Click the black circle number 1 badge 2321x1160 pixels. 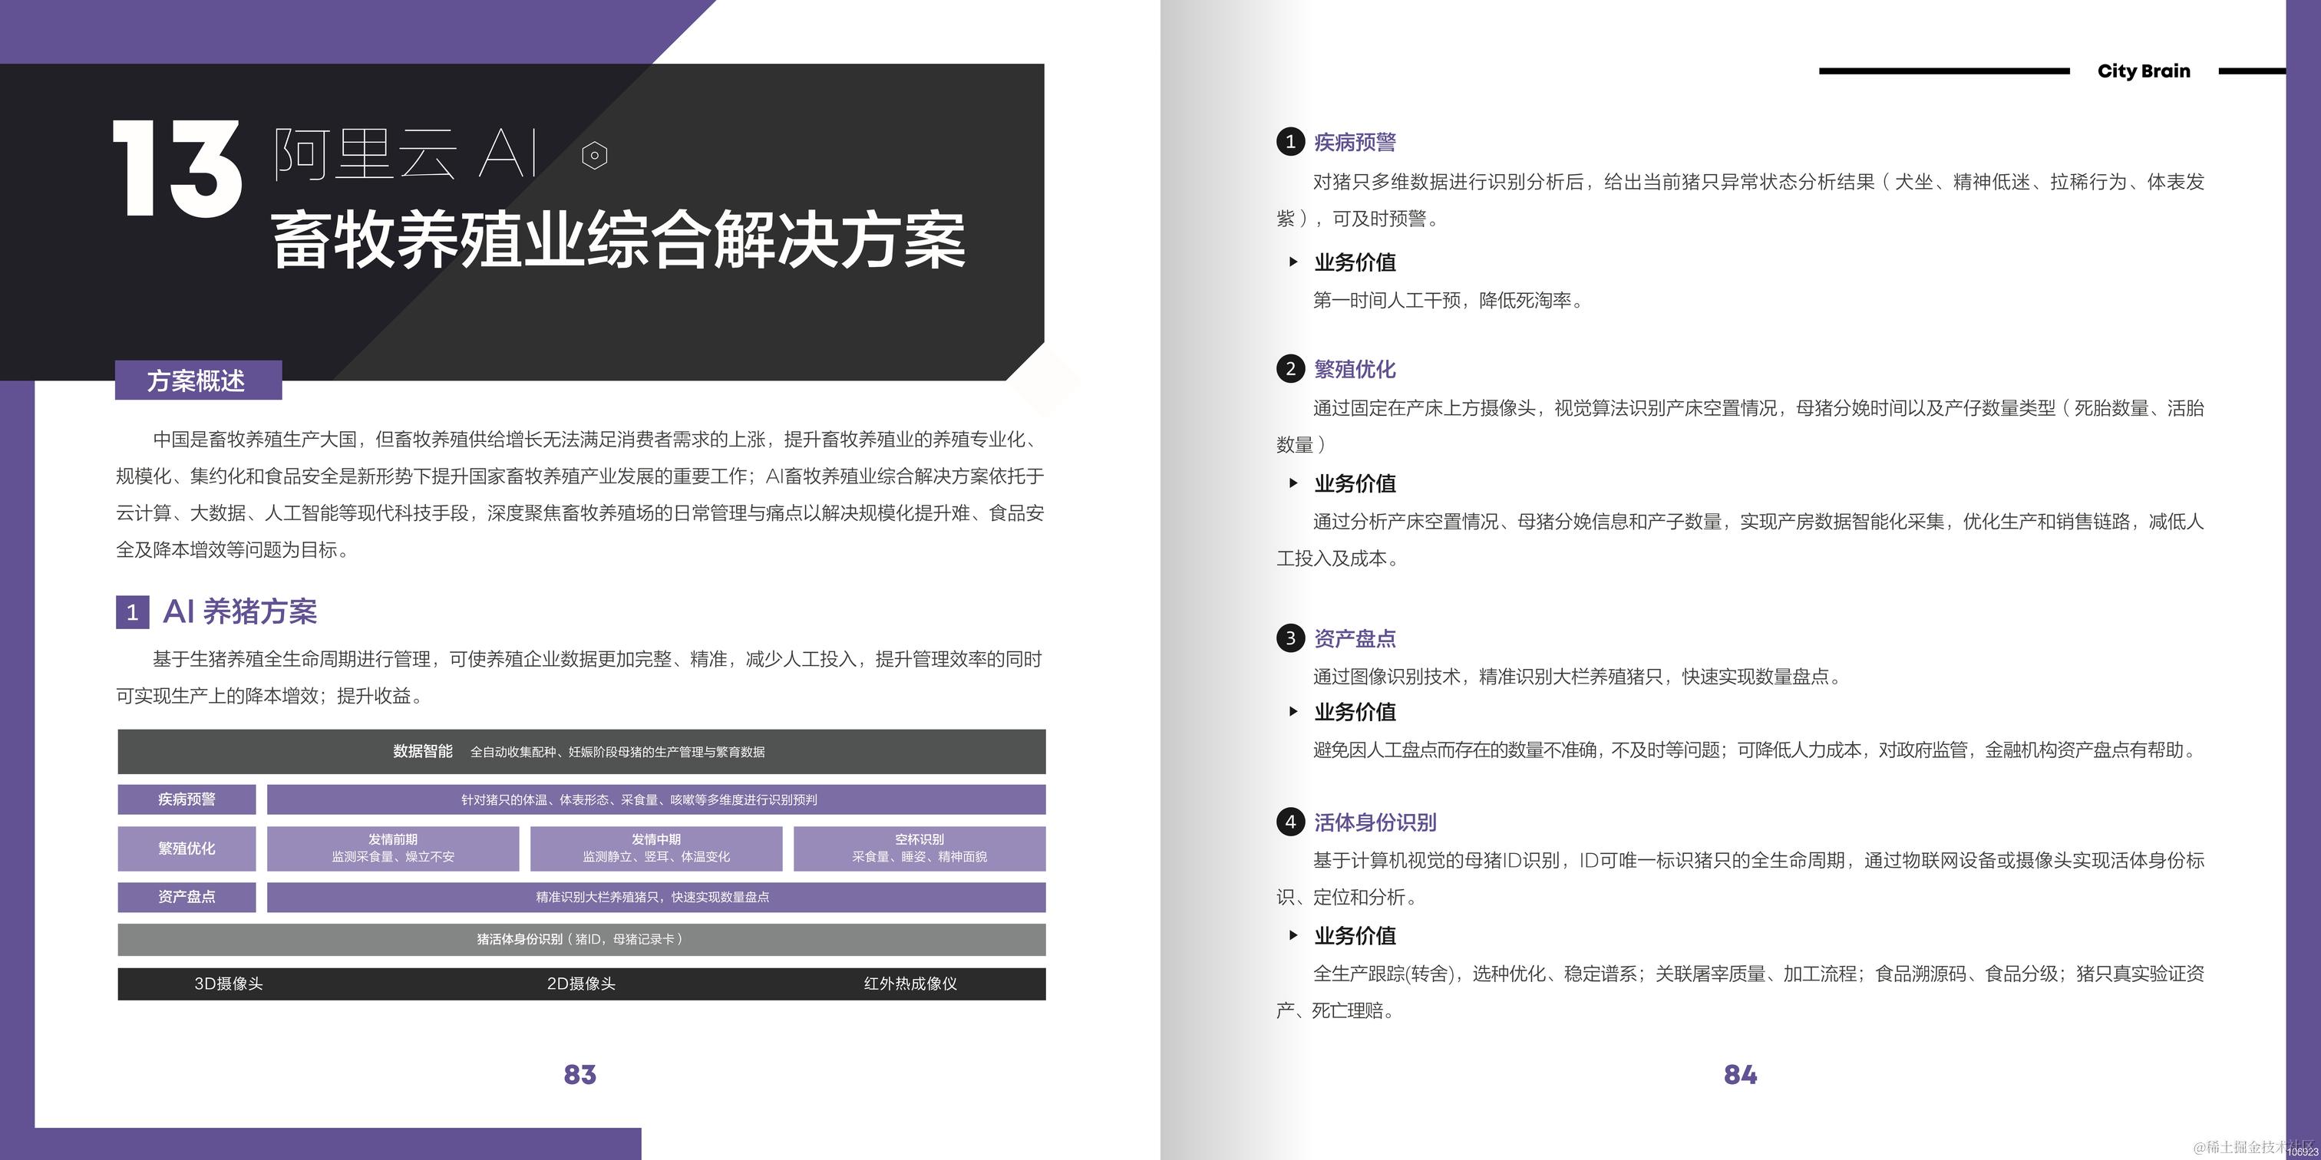(1290, 141)
